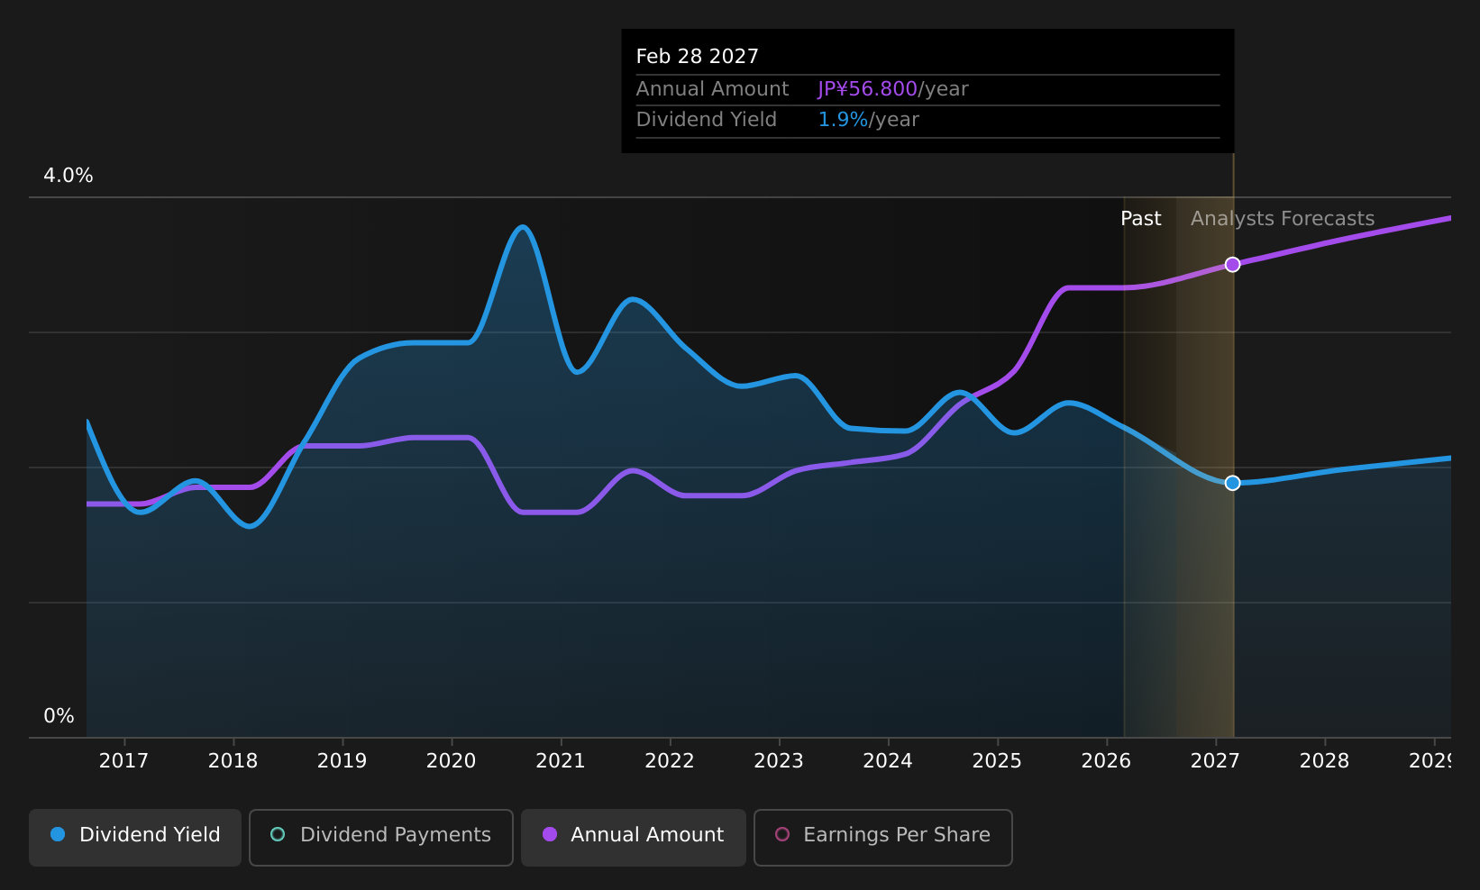Click the 2028 x-axis label

coord(1324,761)
